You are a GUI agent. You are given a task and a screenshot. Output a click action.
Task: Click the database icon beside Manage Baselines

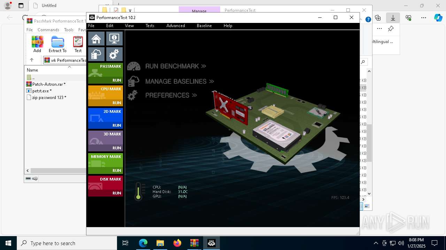(133, 81)
